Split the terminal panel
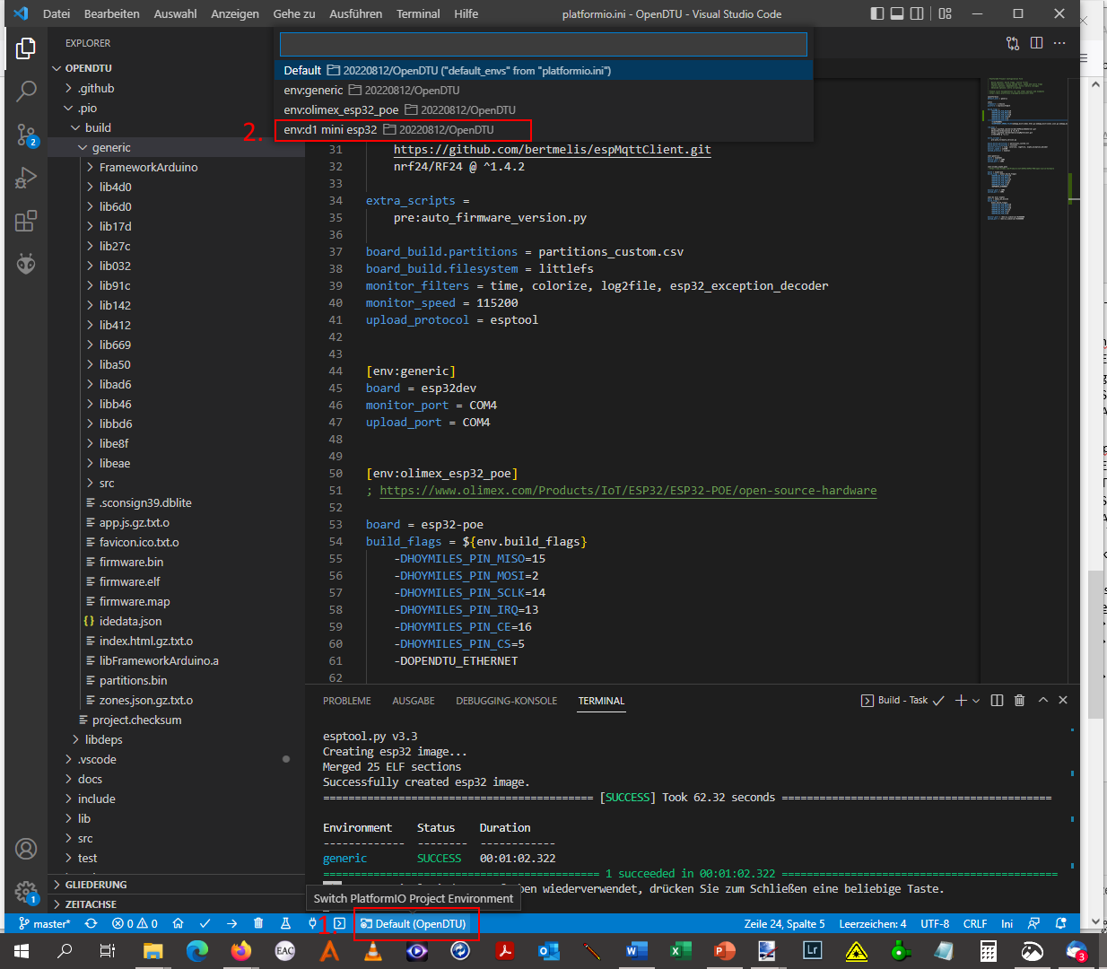The width and height of the screenshot is (1107, 969). click(997, 700)
